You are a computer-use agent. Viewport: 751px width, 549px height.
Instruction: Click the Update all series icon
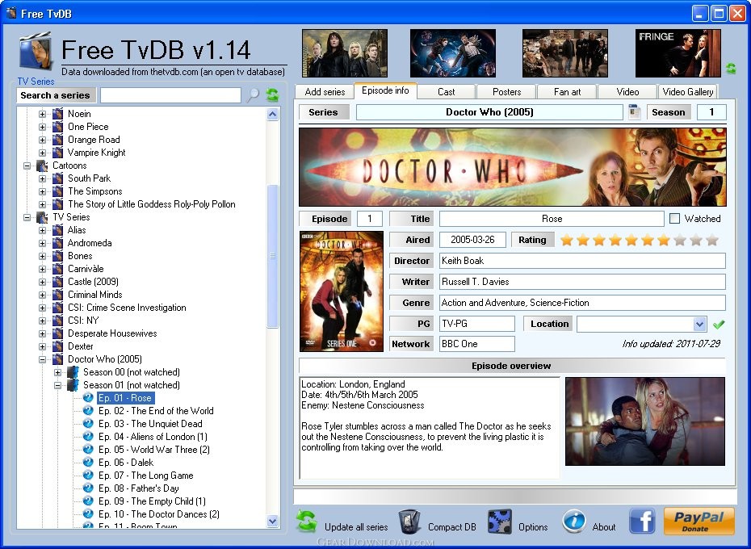307,522
